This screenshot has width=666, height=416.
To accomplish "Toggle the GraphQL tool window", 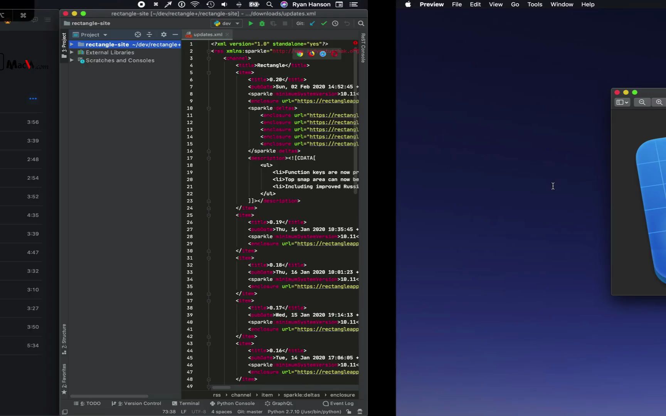I will pos(279,403).
